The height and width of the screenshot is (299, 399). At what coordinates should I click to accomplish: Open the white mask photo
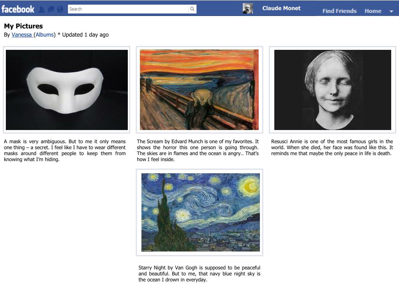point(67,90)
